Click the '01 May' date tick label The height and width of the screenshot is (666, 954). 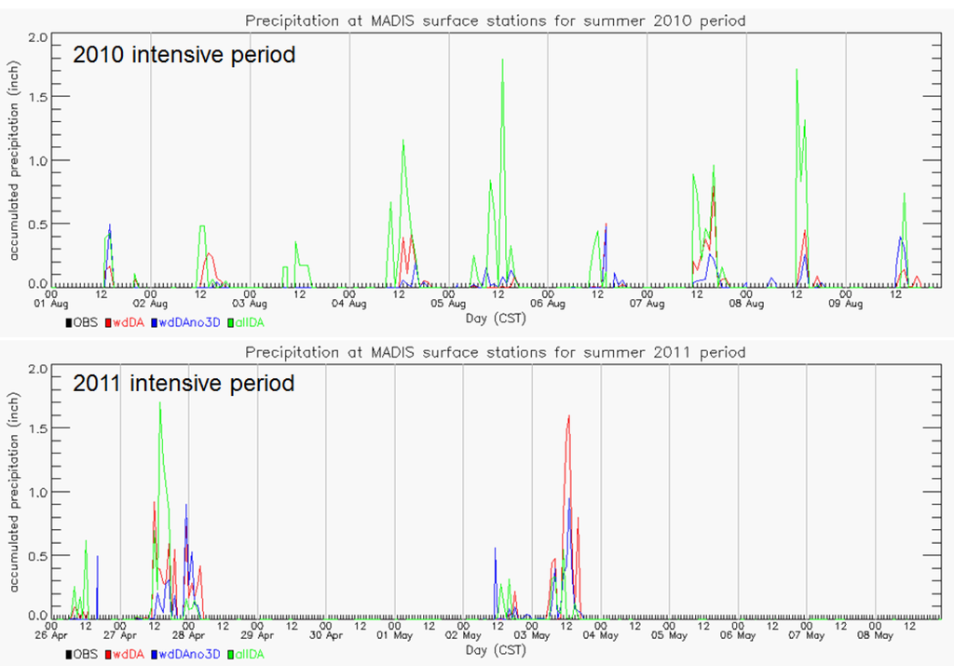click(x=394, y=635)
